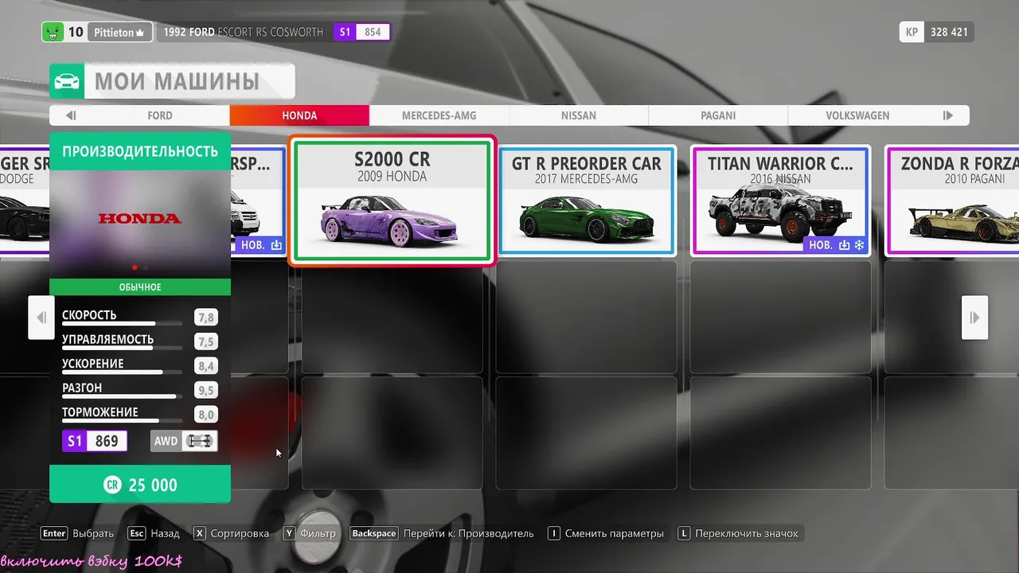The width and height of the screenshot is (1019, 573).
Task: Click the НОВ. tag on Titan Warrior card
Action: (x=821, y=245)
